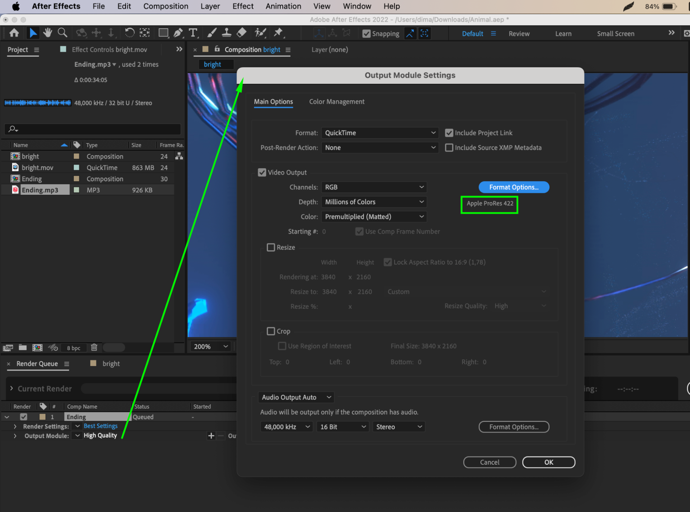Select the Rotation tool
Viewport: 690px width, 512px height.
(x=129, y=33)
